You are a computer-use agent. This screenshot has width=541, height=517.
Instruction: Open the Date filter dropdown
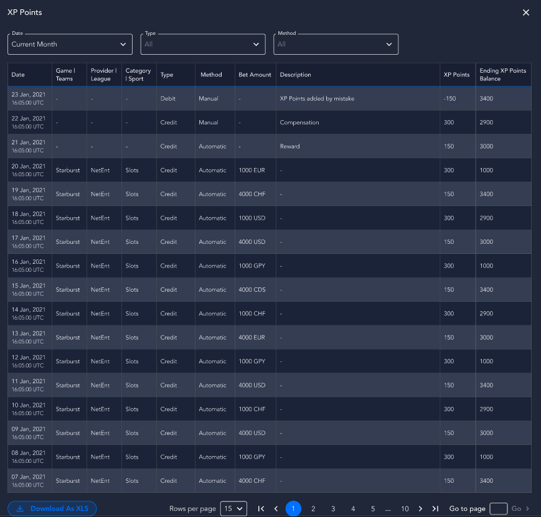click(x=70, y=44)
